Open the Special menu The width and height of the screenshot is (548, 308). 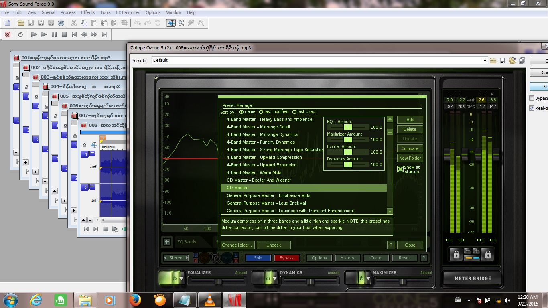pos(49,12)
